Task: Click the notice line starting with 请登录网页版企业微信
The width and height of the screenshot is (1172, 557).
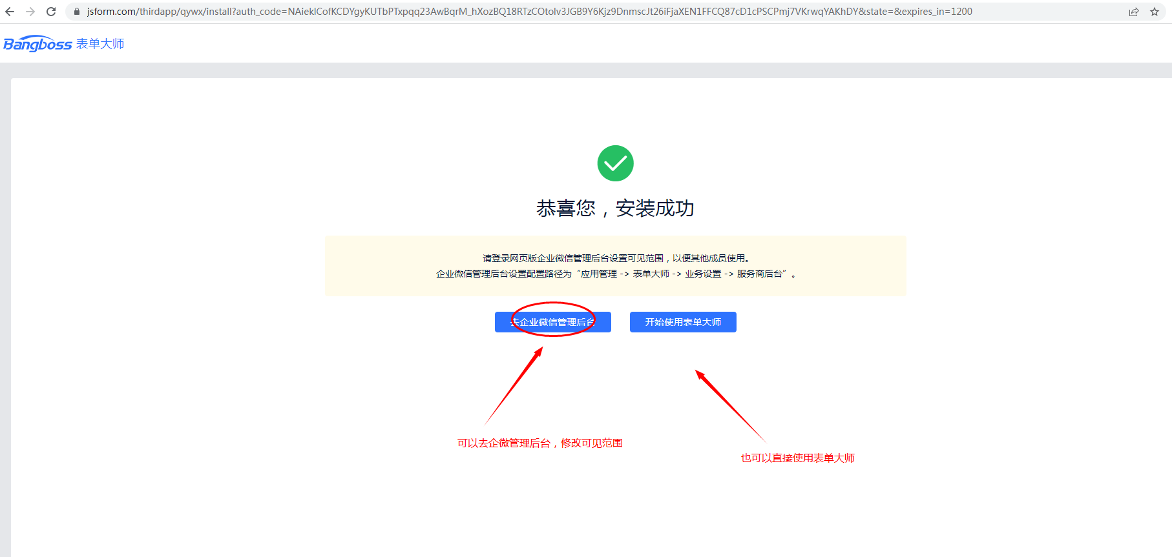Action: 615,258
